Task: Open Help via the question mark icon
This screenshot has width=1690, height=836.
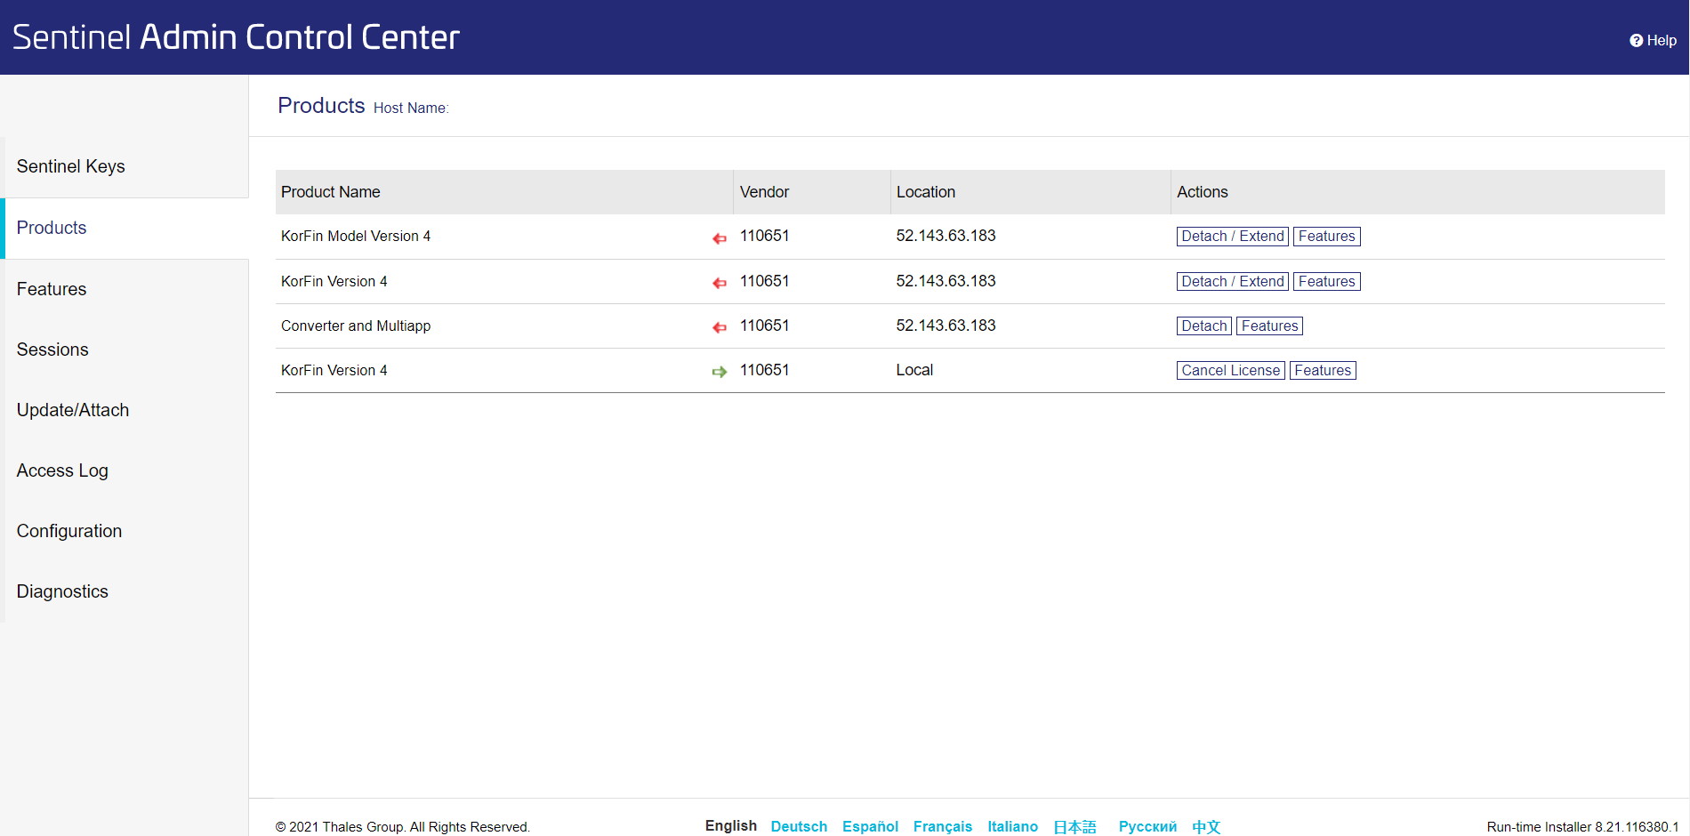Action: coord(1636,41)
